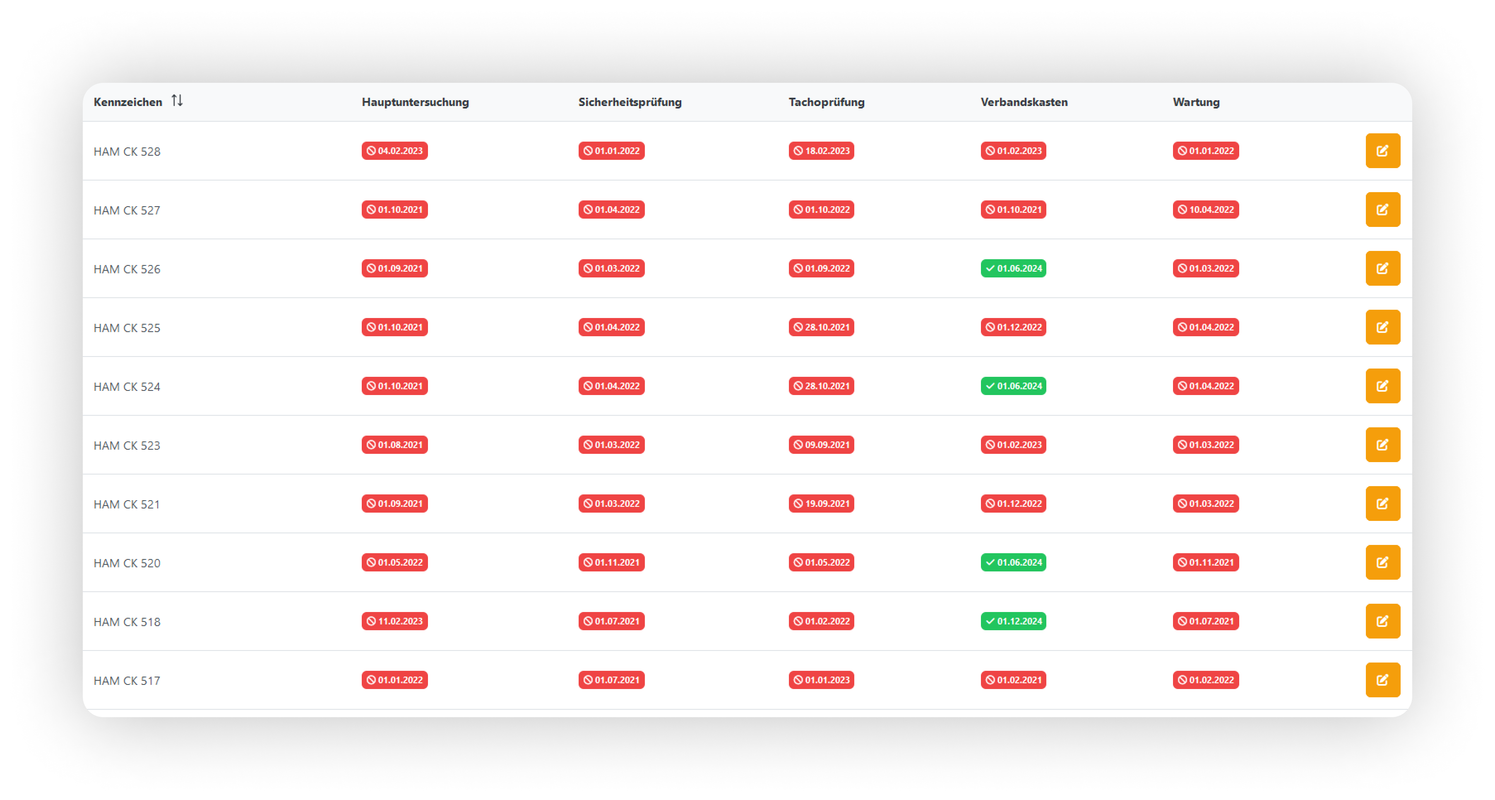
Task: Sort table by Kennzeichen arrows icon
Action: click(x=177, y=101)
